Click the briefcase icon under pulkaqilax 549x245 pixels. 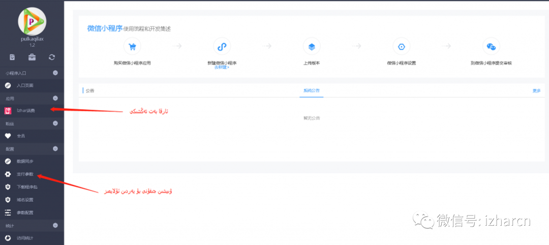[x=32, y=57]
